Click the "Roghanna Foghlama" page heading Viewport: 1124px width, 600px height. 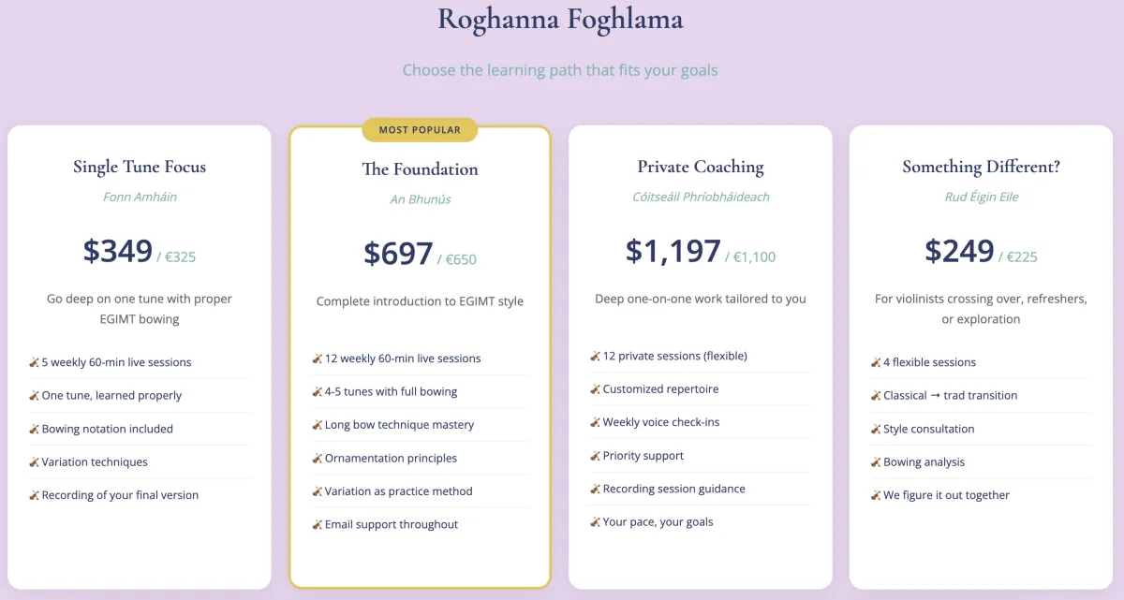tap(560, 20)
